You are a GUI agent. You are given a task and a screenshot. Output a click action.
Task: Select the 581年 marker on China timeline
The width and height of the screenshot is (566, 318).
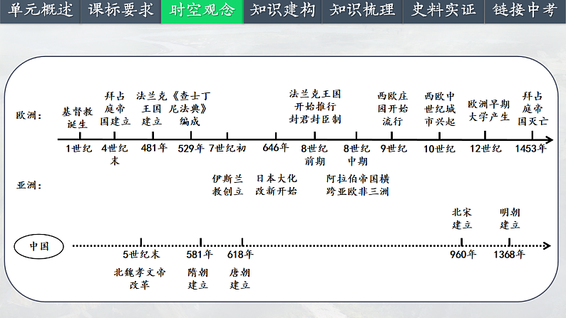click(x=200, y=254)
